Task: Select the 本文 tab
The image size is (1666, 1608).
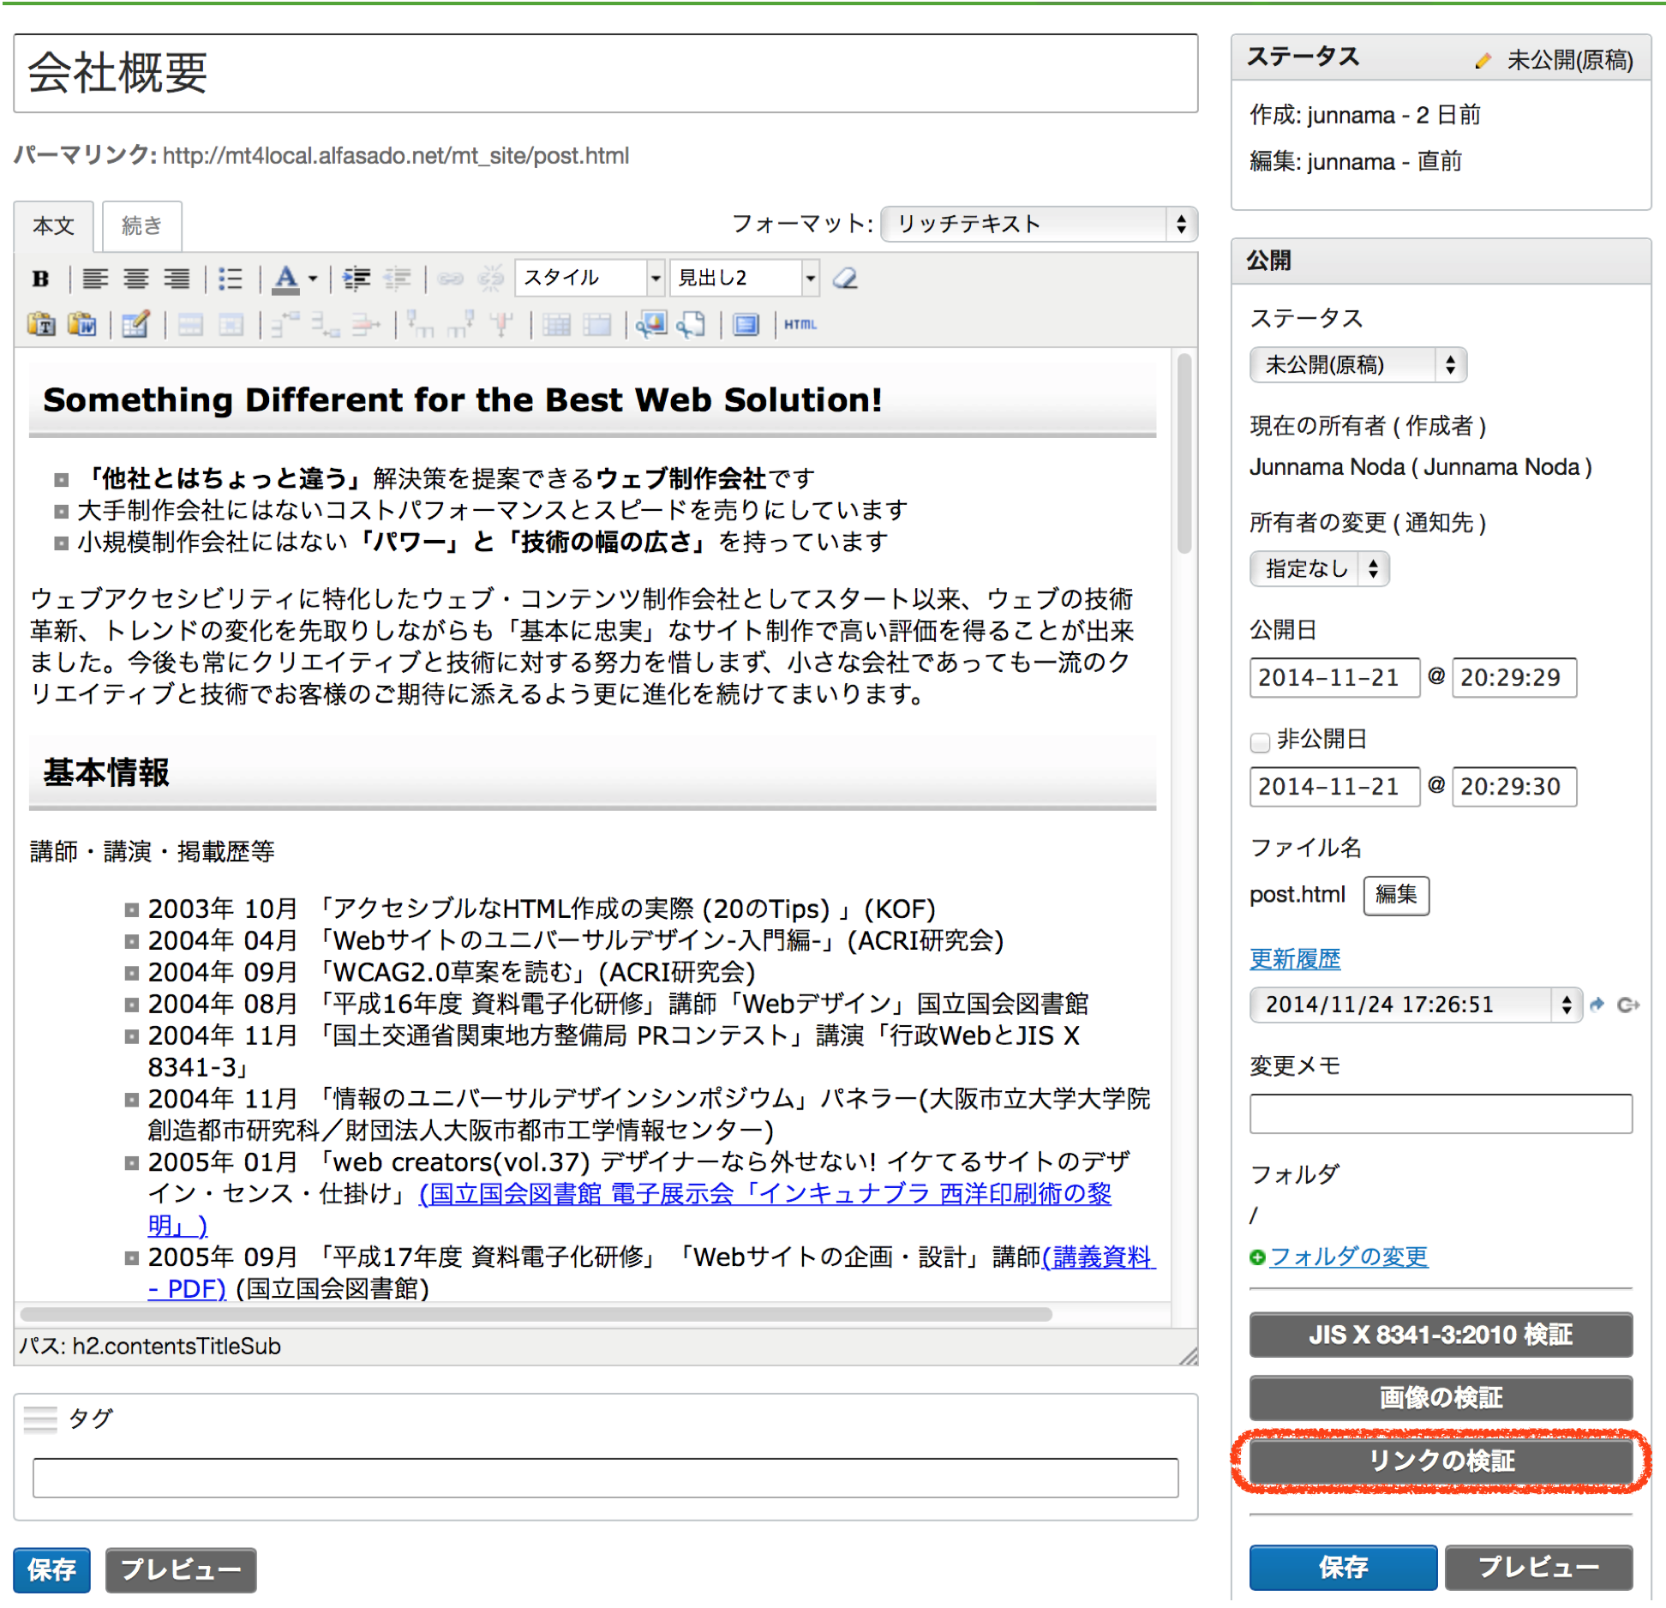Action: 53,225
